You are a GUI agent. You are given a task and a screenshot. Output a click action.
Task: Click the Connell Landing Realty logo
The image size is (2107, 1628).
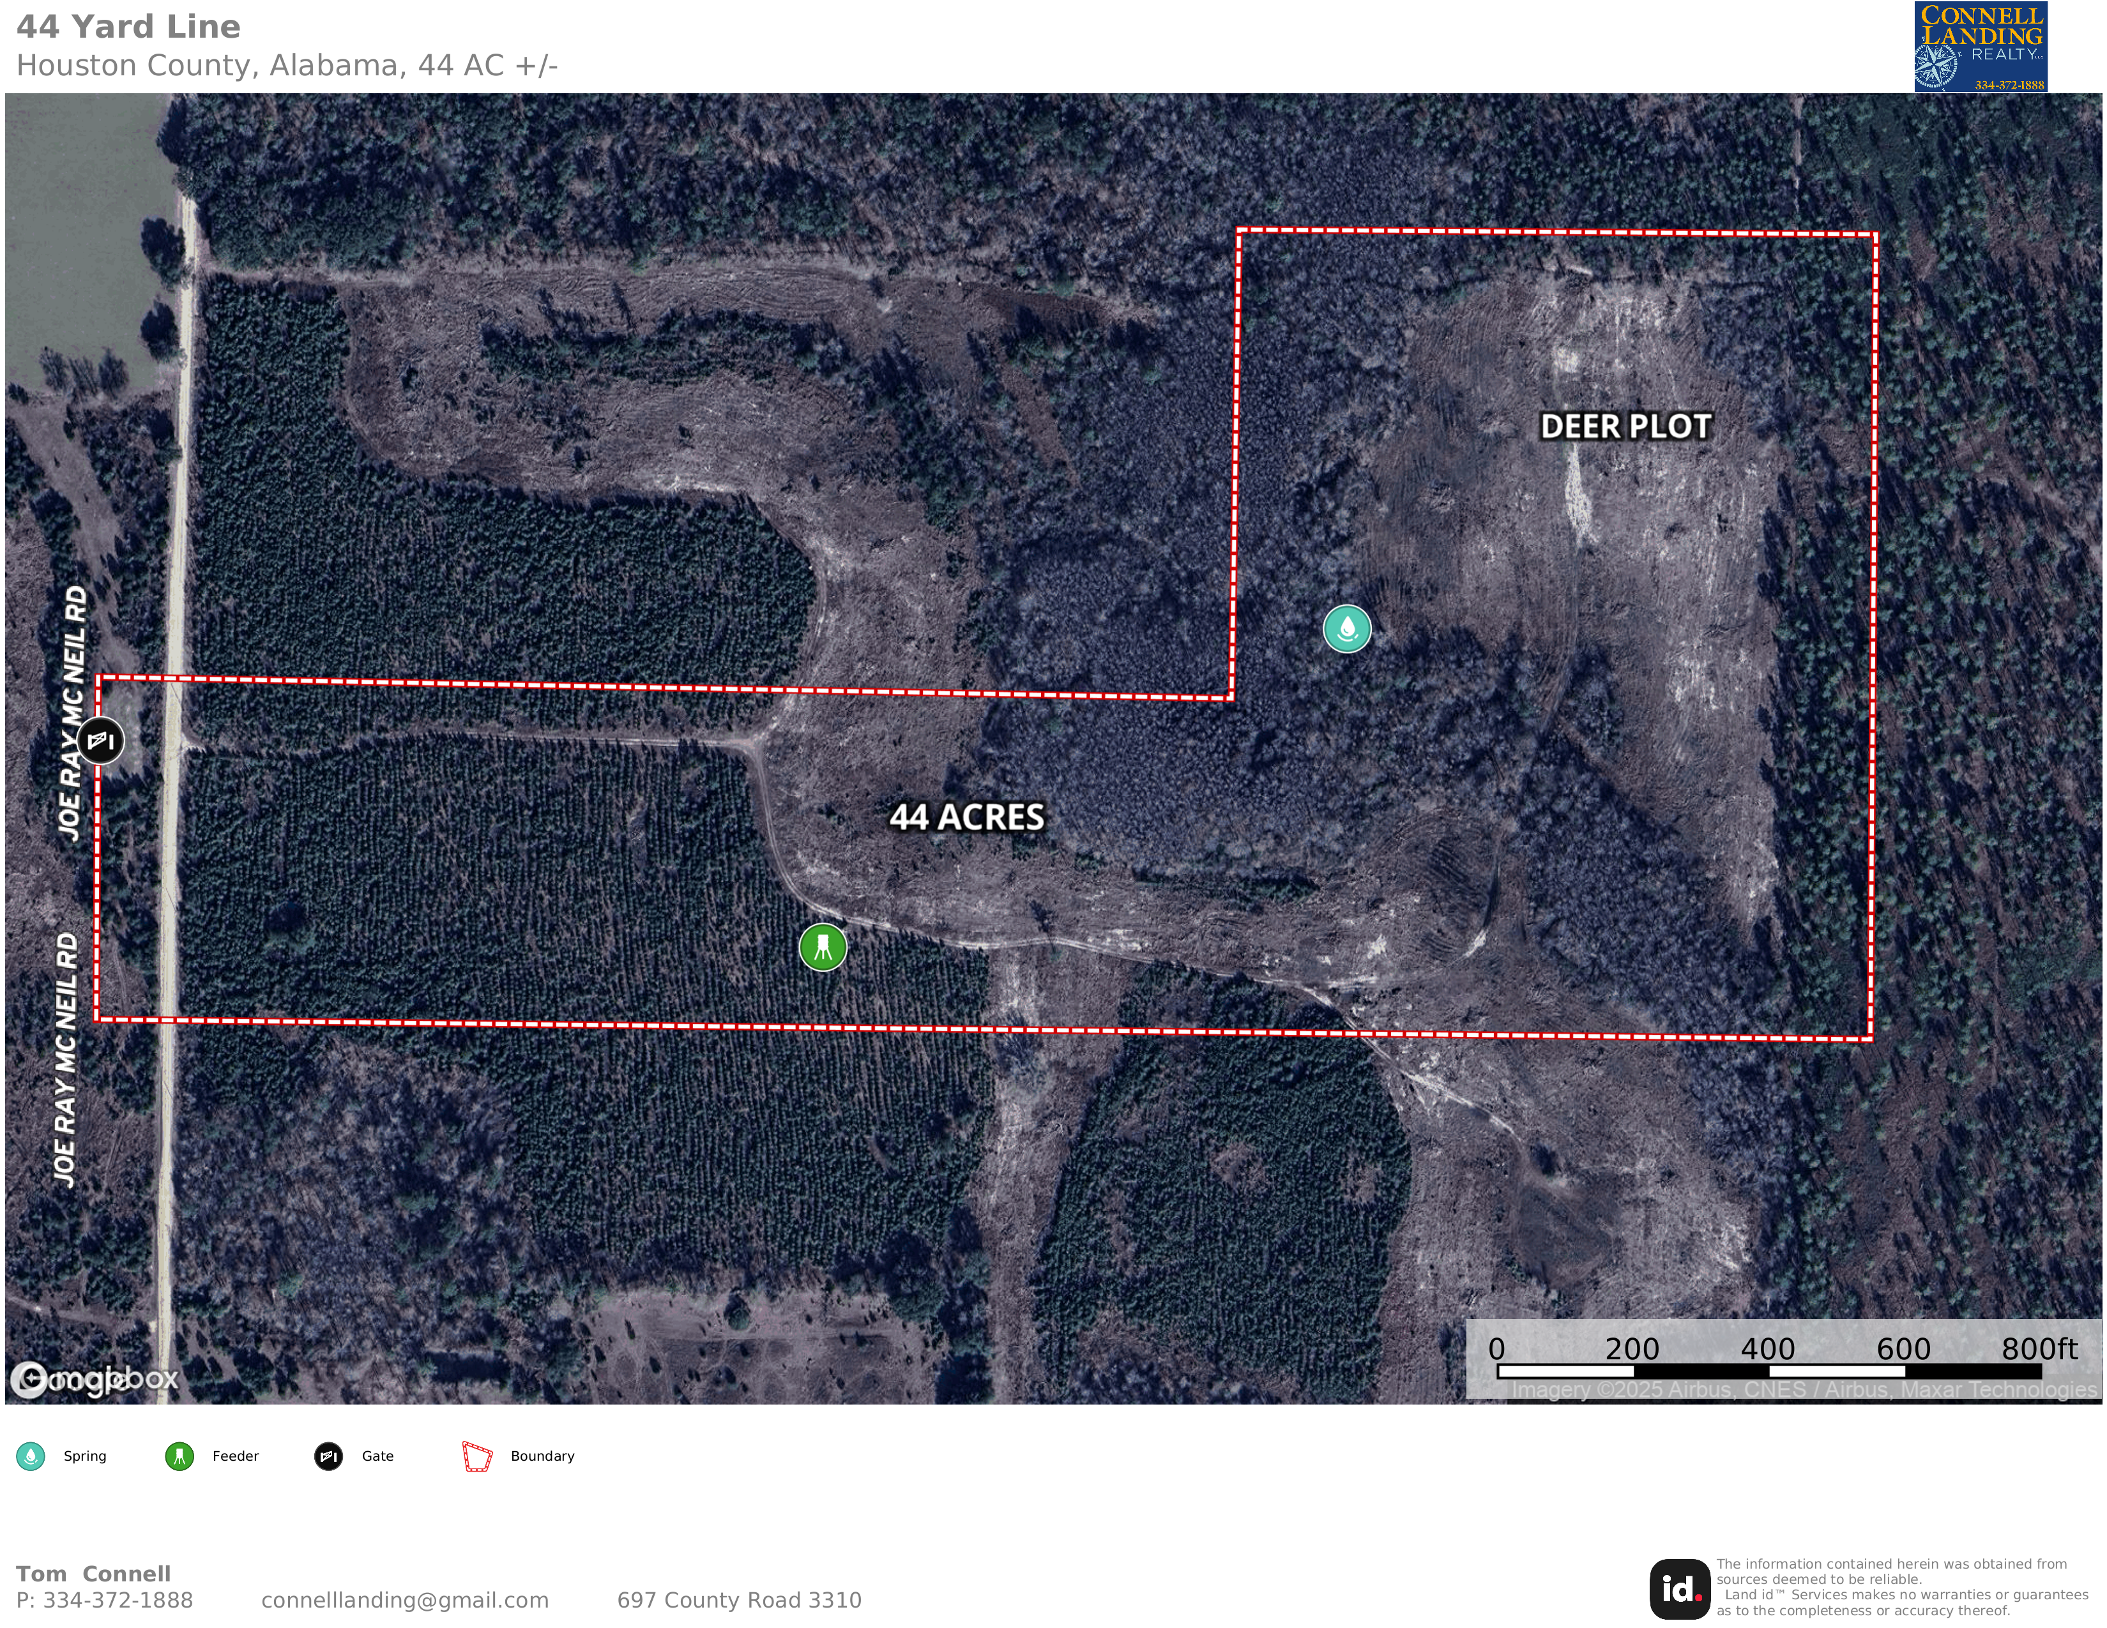(1981, 47)
